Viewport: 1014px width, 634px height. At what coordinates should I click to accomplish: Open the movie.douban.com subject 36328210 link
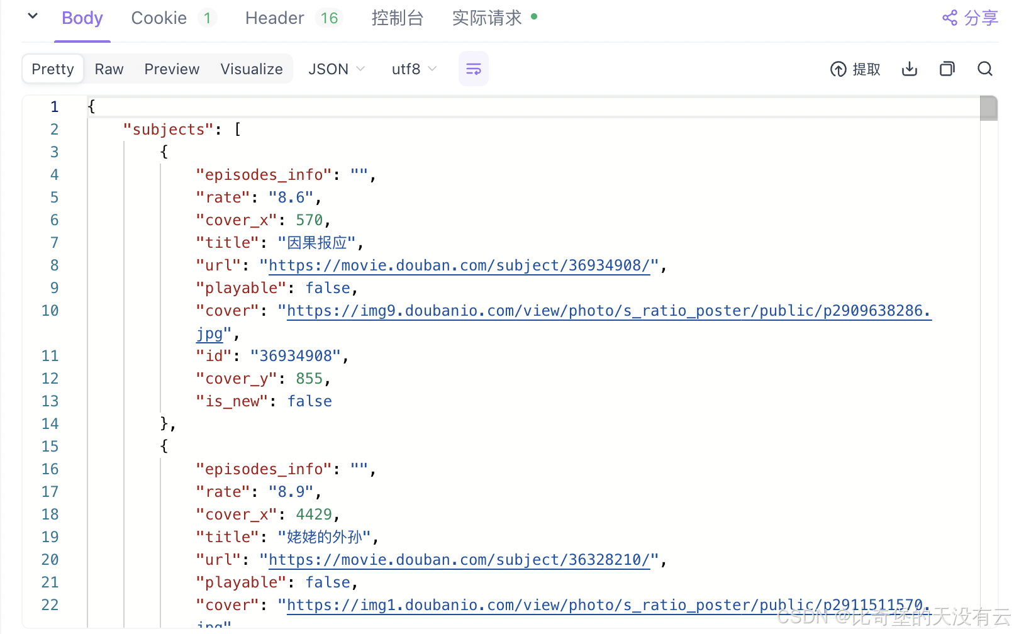[x=459, y=560]
